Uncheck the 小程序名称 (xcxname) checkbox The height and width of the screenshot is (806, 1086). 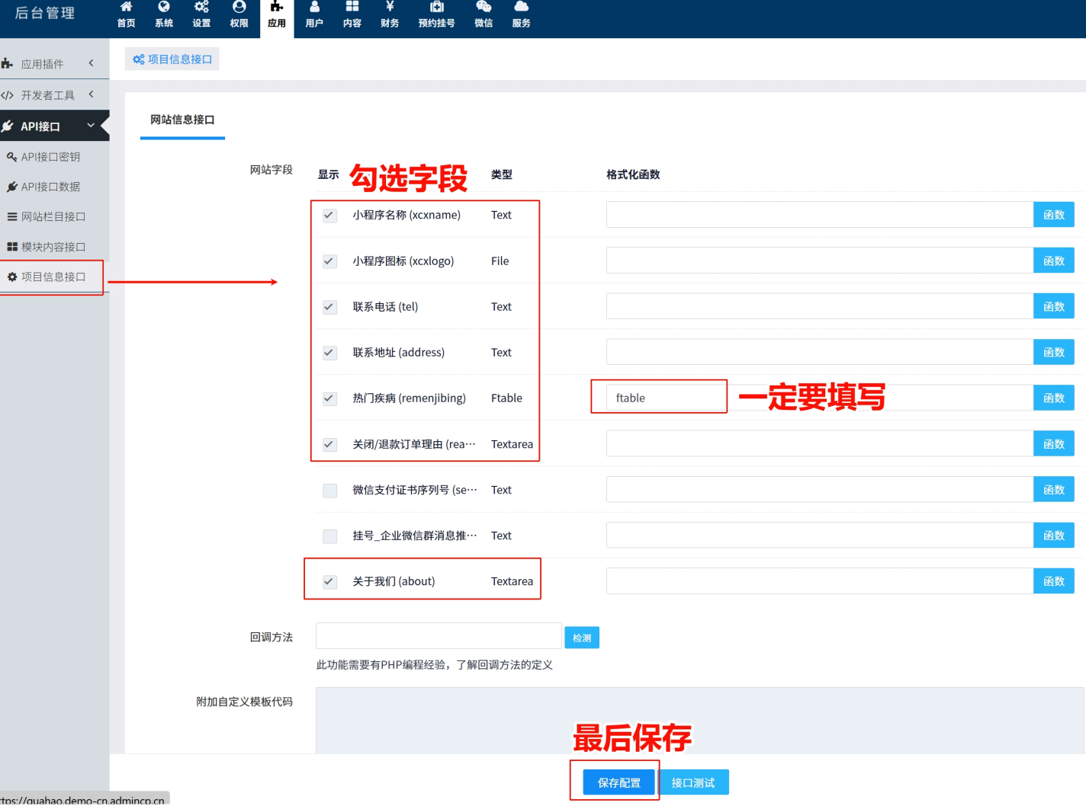[x=329, y=216]
